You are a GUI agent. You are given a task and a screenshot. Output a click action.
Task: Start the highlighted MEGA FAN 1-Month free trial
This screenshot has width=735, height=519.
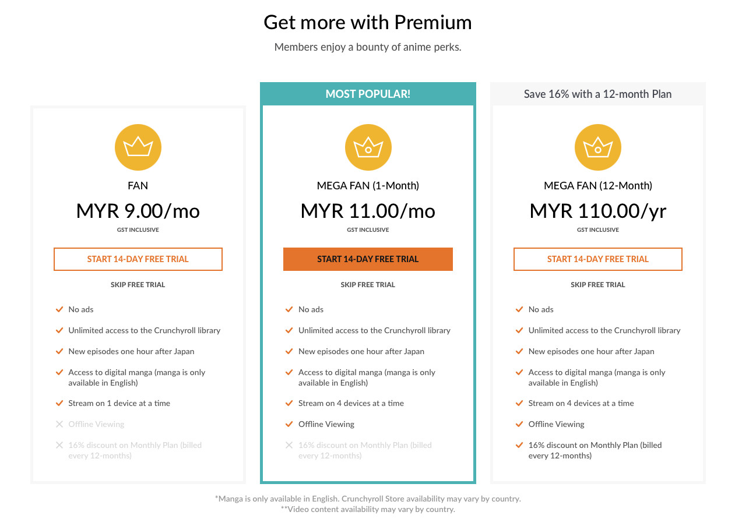coord(368,259)
